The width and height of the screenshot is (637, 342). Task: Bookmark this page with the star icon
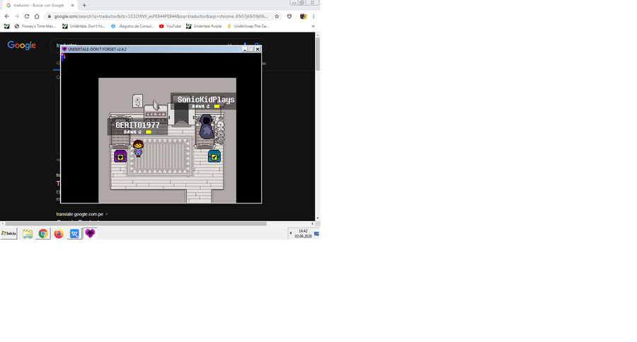point(277,16)
